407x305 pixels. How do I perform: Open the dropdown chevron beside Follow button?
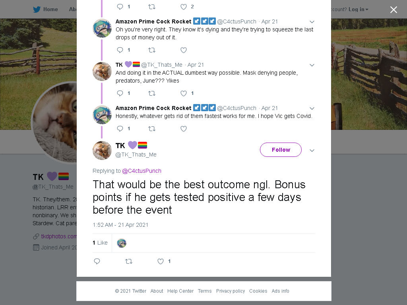pyautogui.click(x=312, y=151)
